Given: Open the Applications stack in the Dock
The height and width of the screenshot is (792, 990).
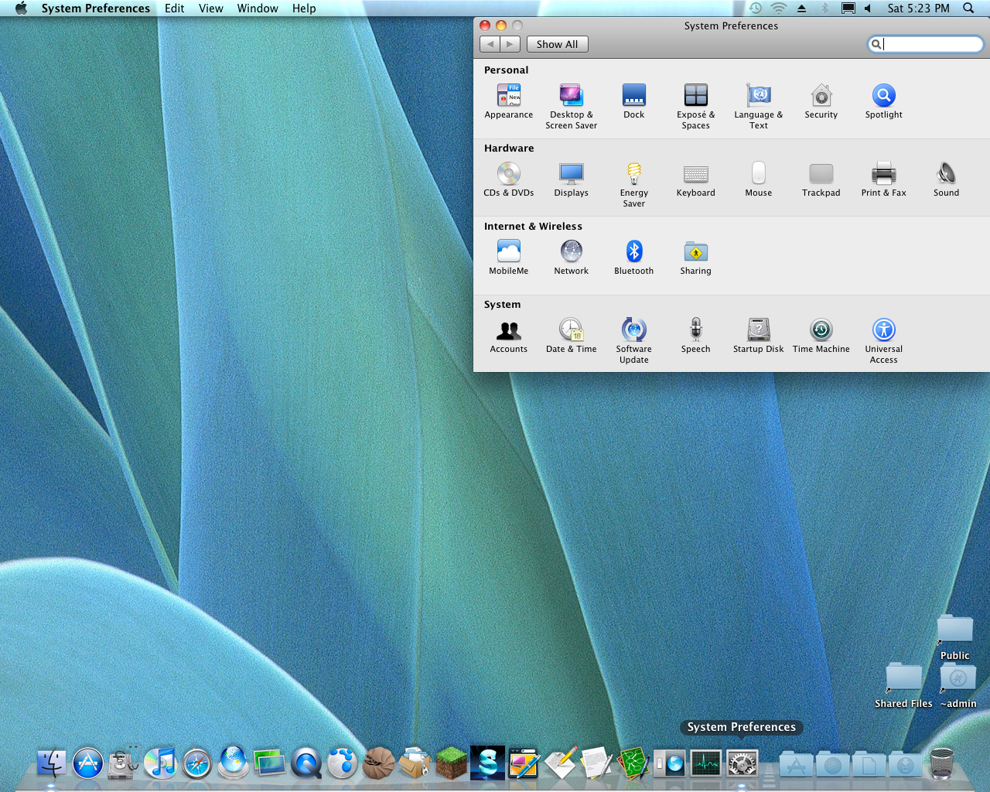Looking at the screenshot, I should (x=797, y=764).
